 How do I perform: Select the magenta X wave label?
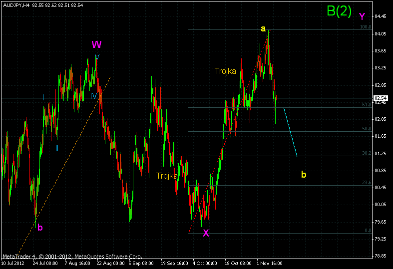point(206,233)
